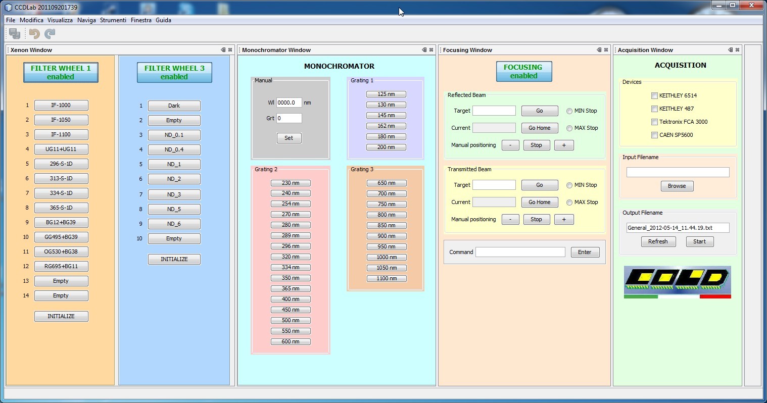Minimize the Acquisition Window panel
The height and width of the screenshot is (403, 767).
click(731, 50)
